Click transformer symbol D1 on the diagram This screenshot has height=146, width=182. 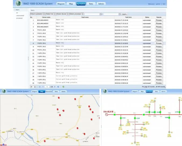tap(142, 136)
